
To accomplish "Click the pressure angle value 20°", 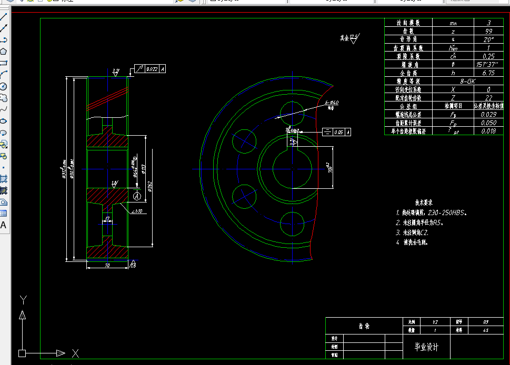I will point(488,39).
